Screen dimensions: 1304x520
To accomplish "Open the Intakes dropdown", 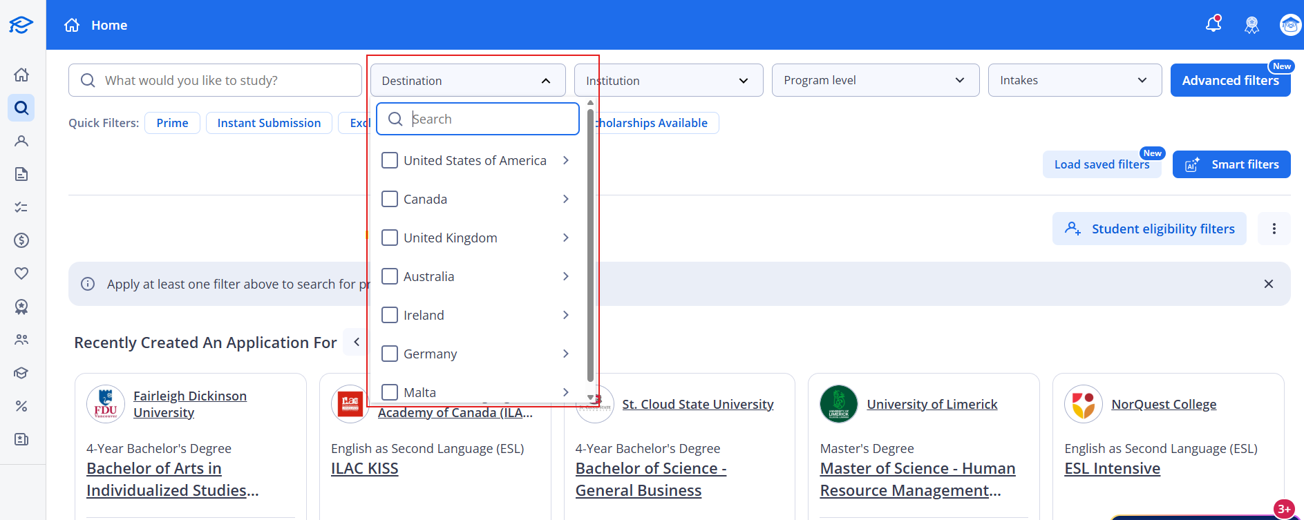I will (x=1075, y=80).
